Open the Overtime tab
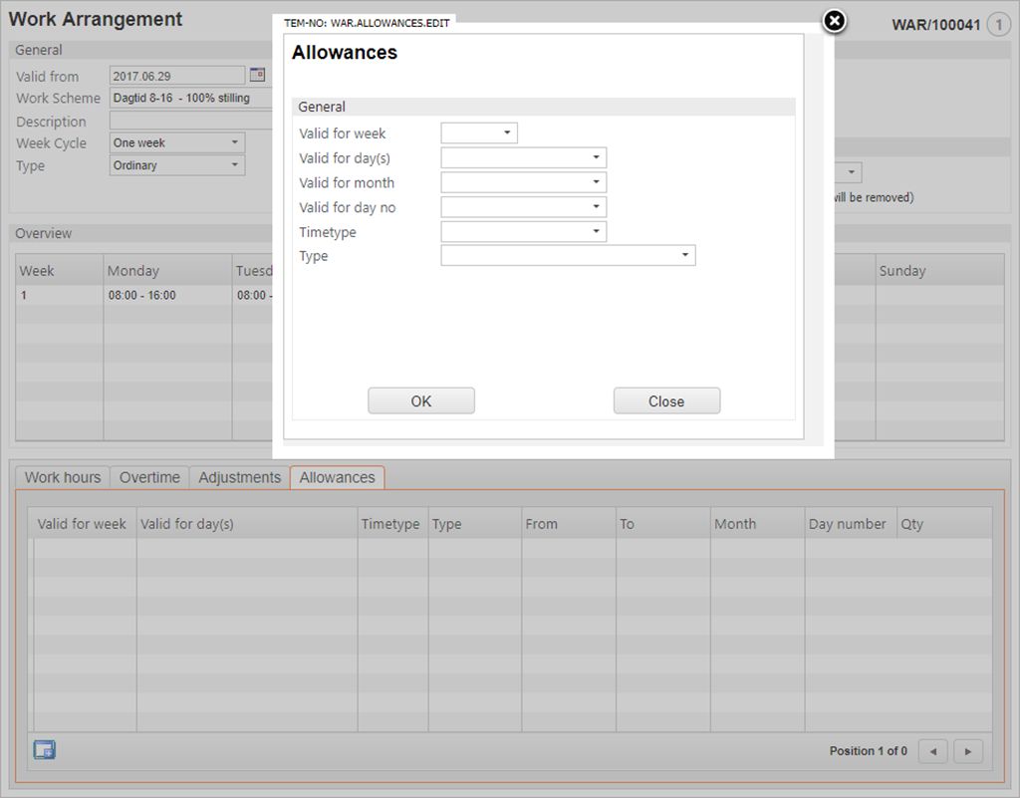The height and width of the screenshot is (798, 1020). point(149,477)
